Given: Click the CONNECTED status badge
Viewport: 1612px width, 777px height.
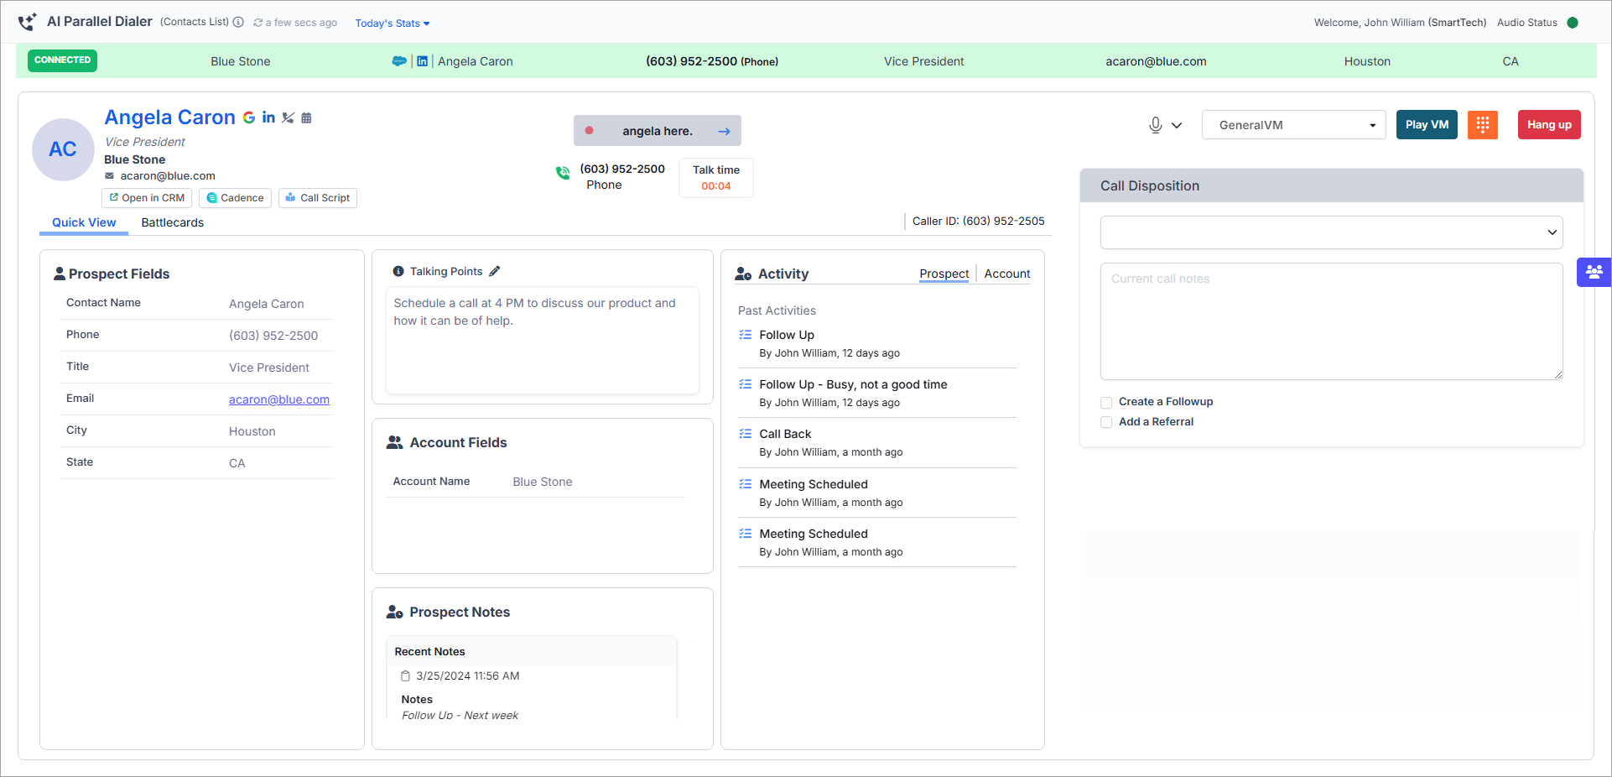Looking at the screenshot, I should coord(62,60).
